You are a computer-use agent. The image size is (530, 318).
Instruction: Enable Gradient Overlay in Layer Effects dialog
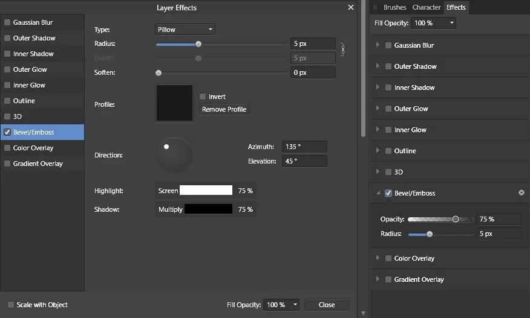point(7,164)
